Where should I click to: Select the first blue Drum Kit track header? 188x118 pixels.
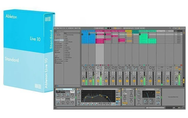85,31
